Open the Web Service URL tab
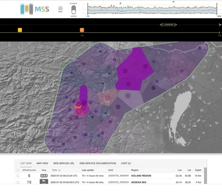 pyautogui.click(x=64, y=163)
